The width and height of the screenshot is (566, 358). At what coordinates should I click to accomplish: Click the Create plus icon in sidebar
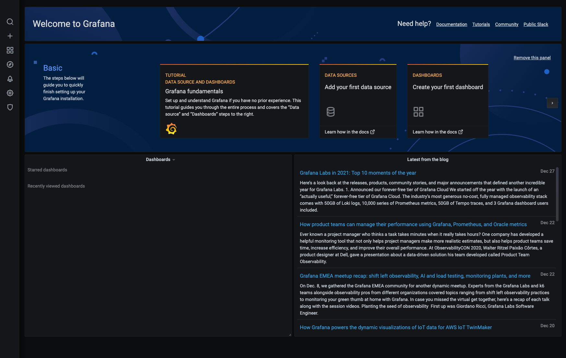click(10, 36)
